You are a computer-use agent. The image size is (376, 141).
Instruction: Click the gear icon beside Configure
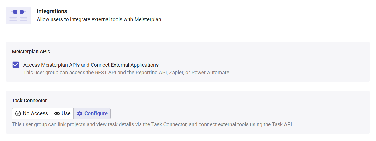(80, 113)
